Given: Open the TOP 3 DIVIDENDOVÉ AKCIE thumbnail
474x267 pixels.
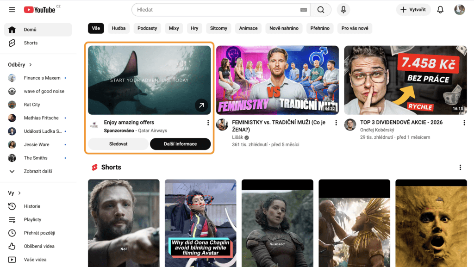Looking at the screenshot, I should pos(405,80).
